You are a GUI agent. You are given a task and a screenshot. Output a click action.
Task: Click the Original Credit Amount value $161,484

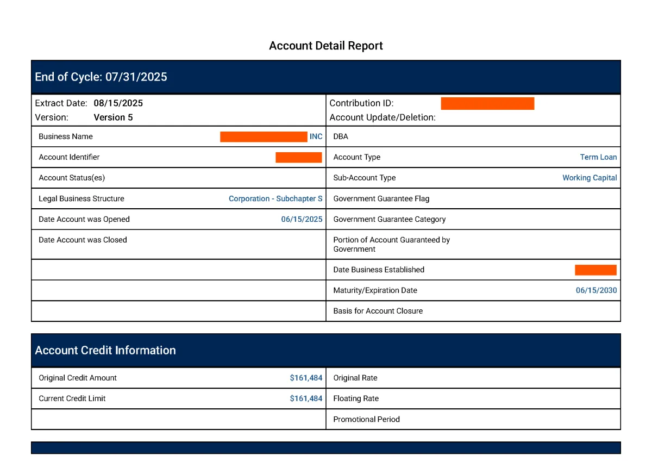coord(306,378)
